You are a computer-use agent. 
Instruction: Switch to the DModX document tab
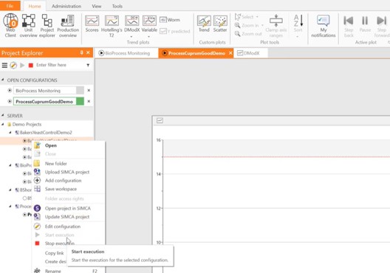click(x=250, y=53)
